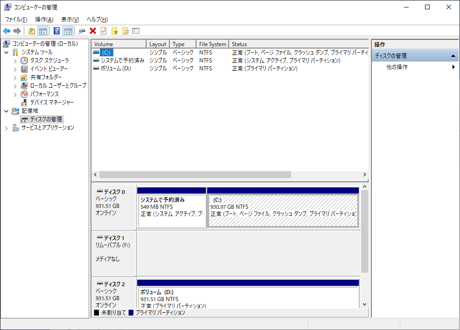Select the サービスとアプリケーション icon
Viewport: 460px width, 330px height.
(15, 128)
